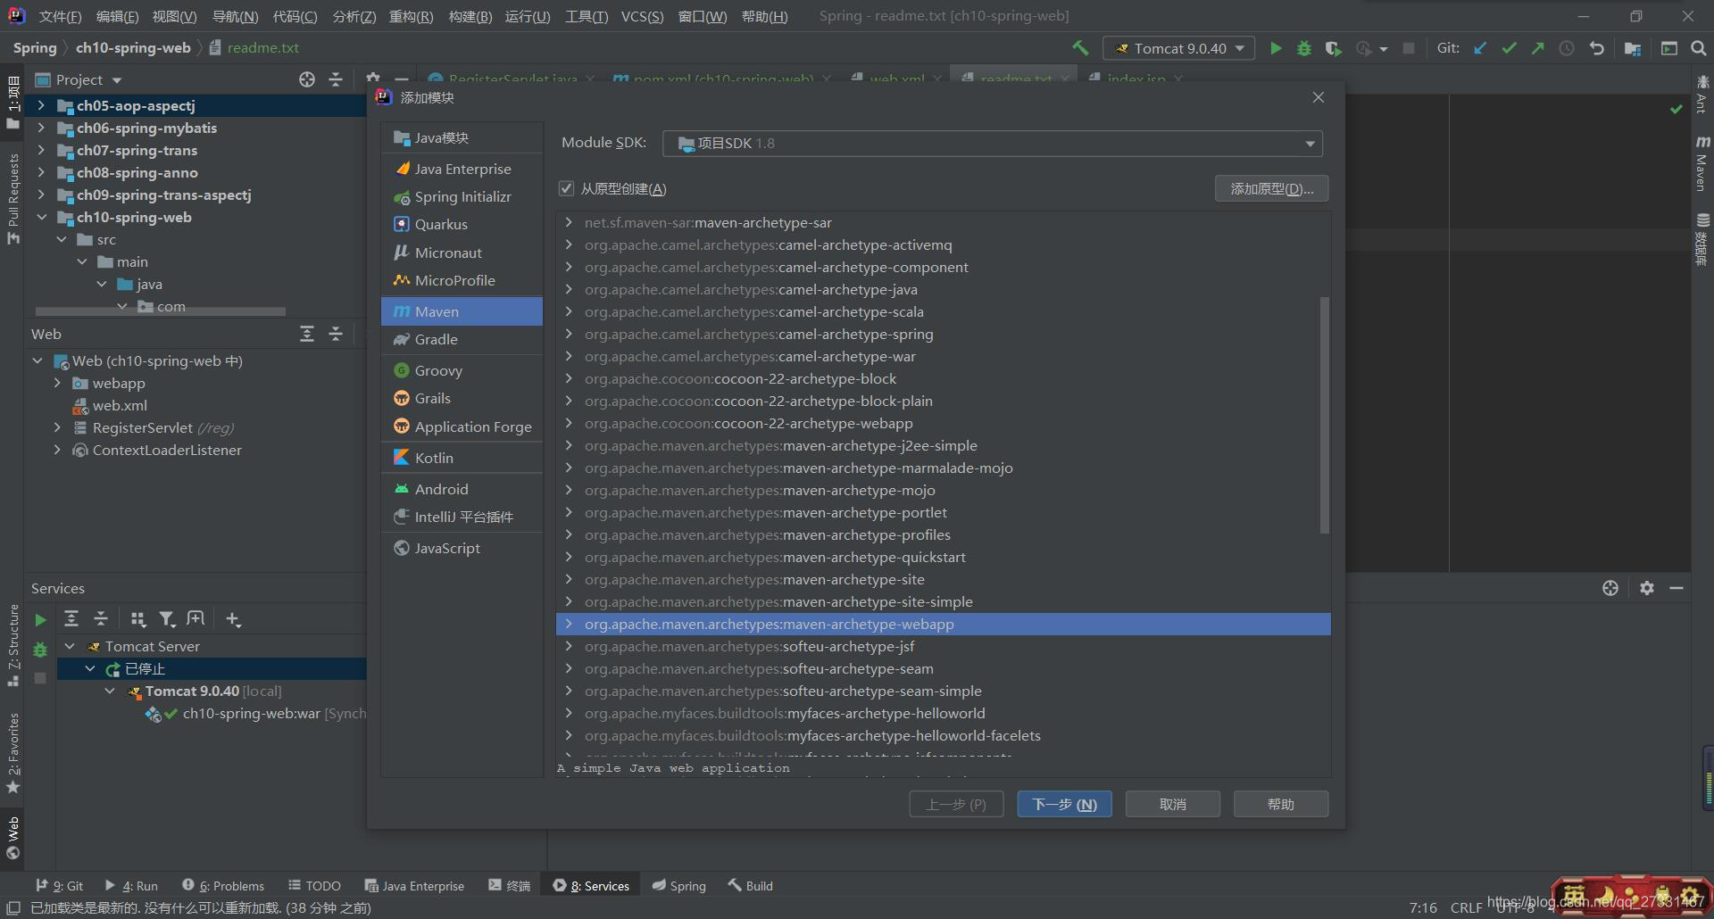
Task: Select ContextLoaderListener in Web panel
Action: click(167, 450)
